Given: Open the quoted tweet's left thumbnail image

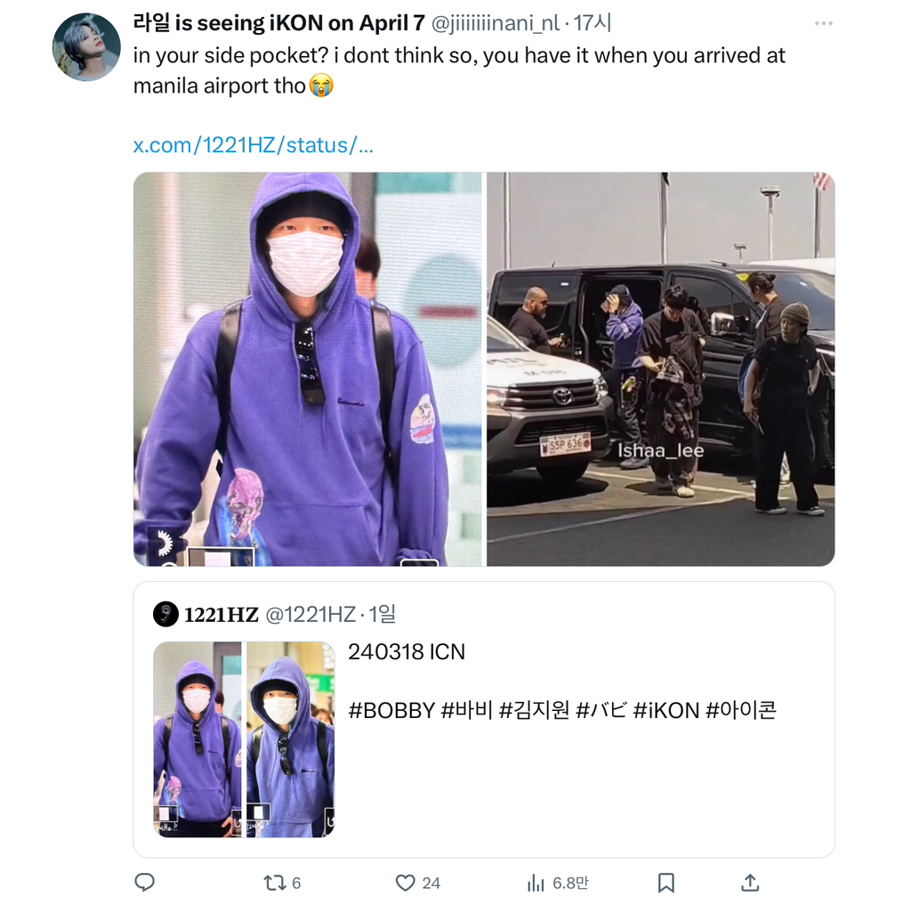Looking at the screenshot, I should (x=198, y=739).
